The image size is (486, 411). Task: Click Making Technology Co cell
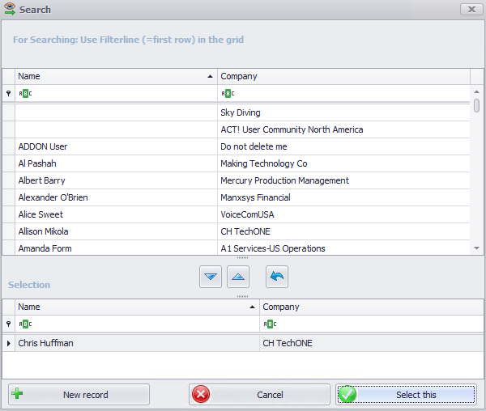coord(343,163)
